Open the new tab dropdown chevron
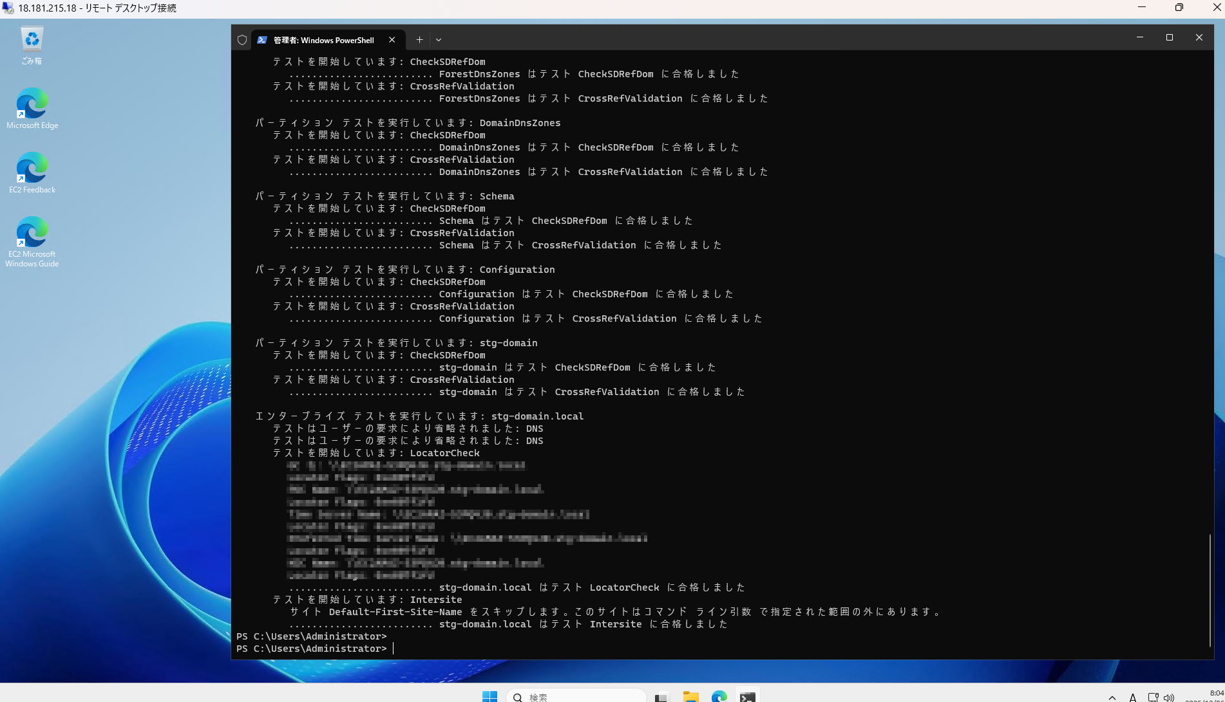 pyautogui.click(x=439, y=39)
